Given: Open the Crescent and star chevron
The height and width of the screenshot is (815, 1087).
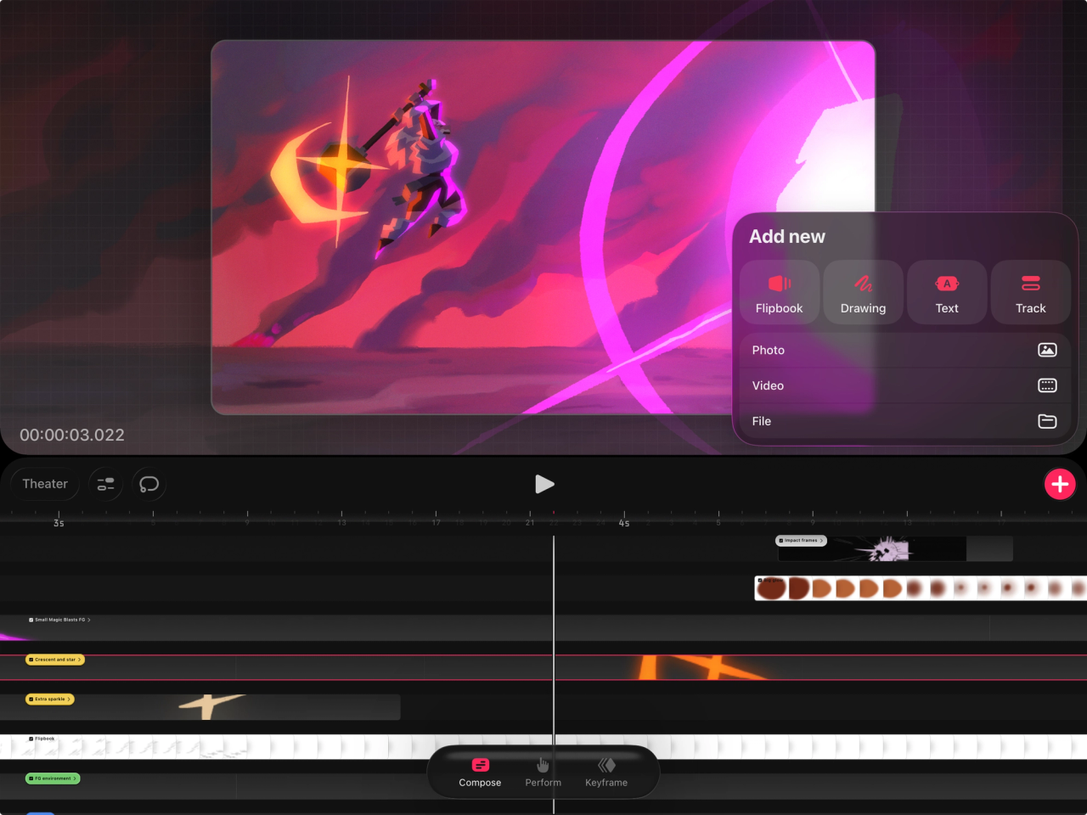Looking at the screenshot, I should tap(79, 660).
